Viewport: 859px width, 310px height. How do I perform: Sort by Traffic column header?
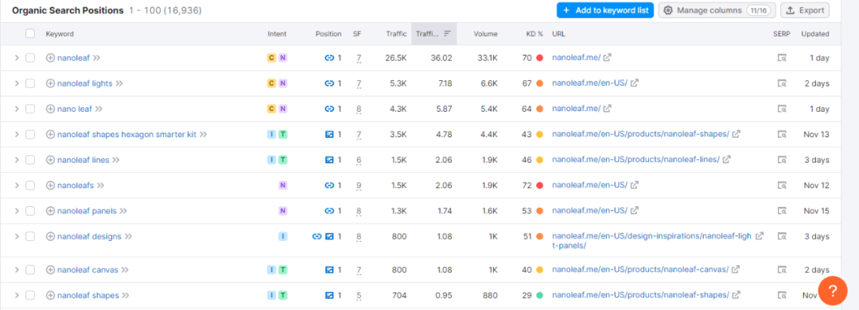pos(396,34)
